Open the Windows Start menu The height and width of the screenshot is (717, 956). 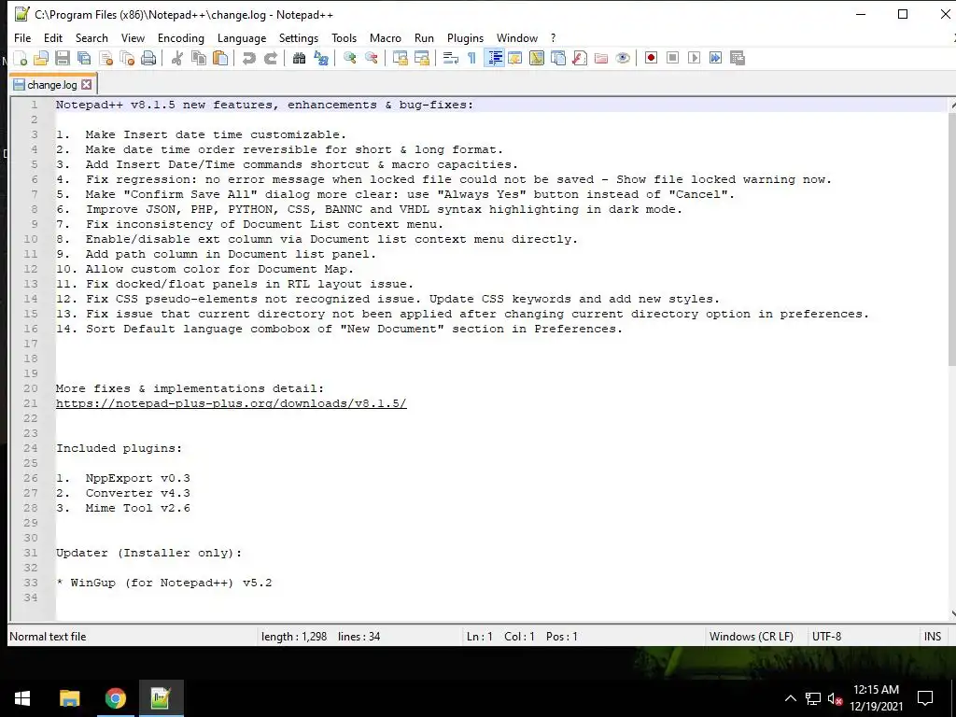(22, 698)
